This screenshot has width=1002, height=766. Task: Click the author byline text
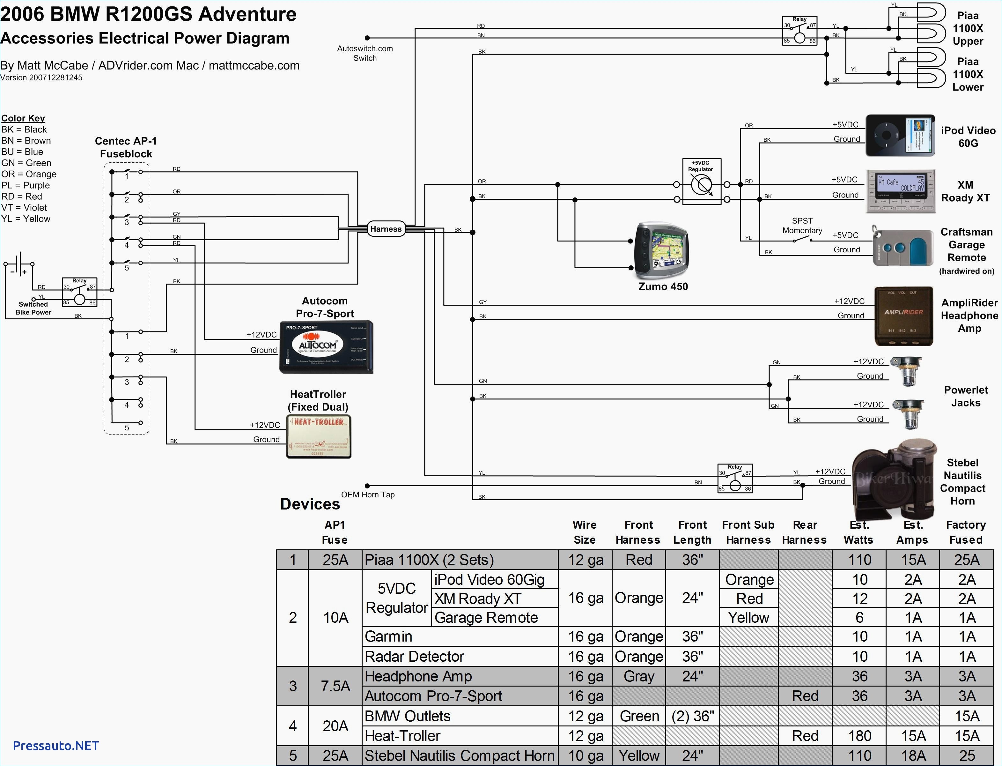[150, 65]
